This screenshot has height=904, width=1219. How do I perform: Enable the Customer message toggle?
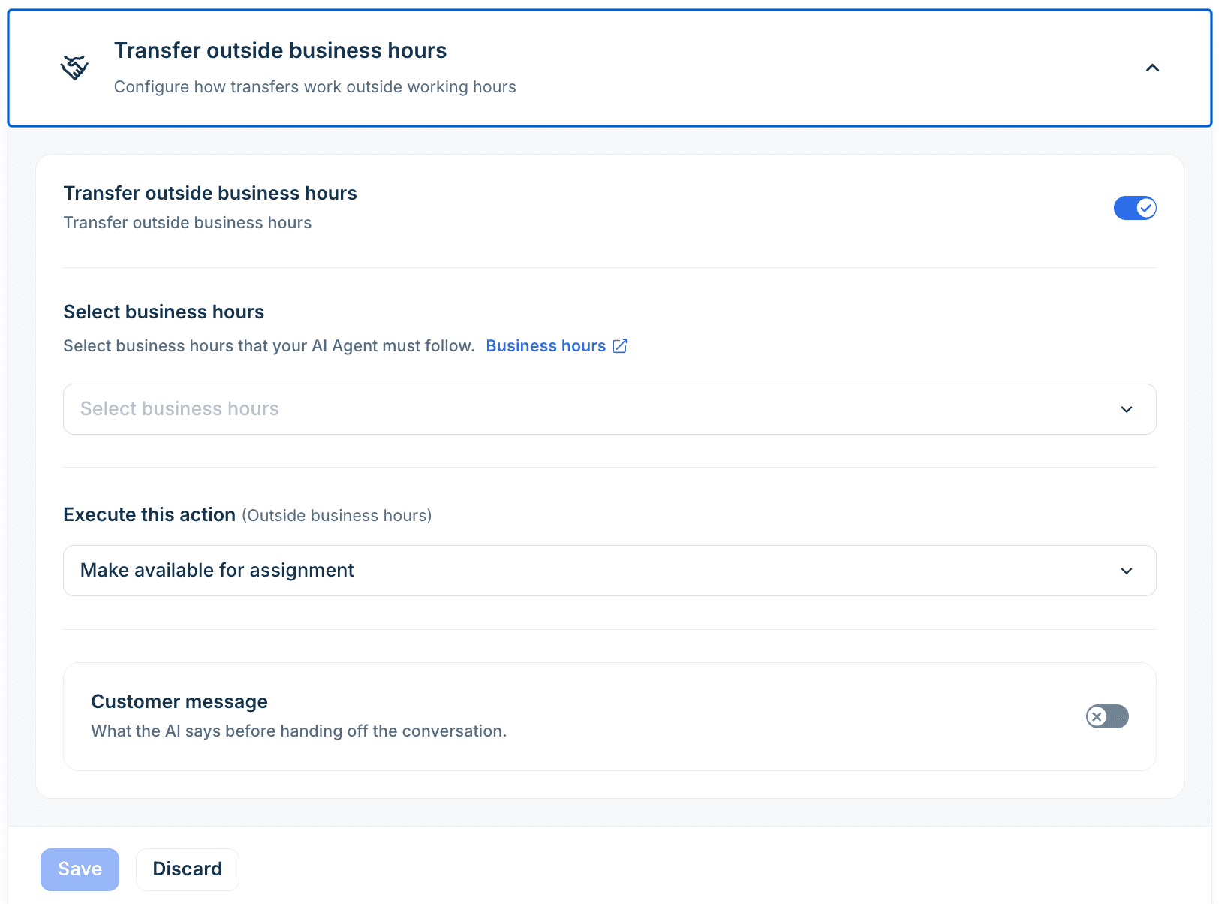(1107, 716)
